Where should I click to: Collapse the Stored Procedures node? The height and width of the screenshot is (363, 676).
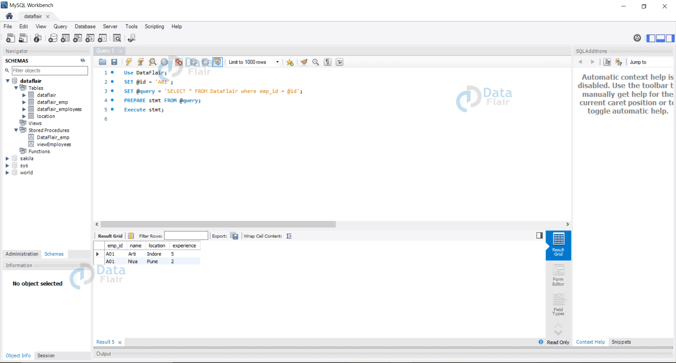pyautogui.click(x=16, y=130)
